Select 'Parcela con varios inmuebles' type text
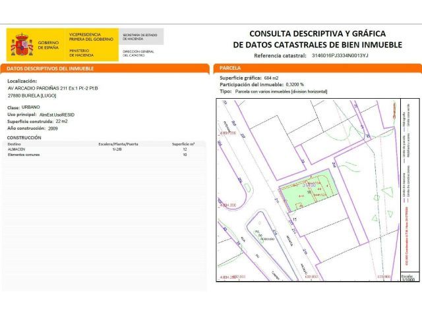Screen dimensions: 422x316 tap(262, 92)
